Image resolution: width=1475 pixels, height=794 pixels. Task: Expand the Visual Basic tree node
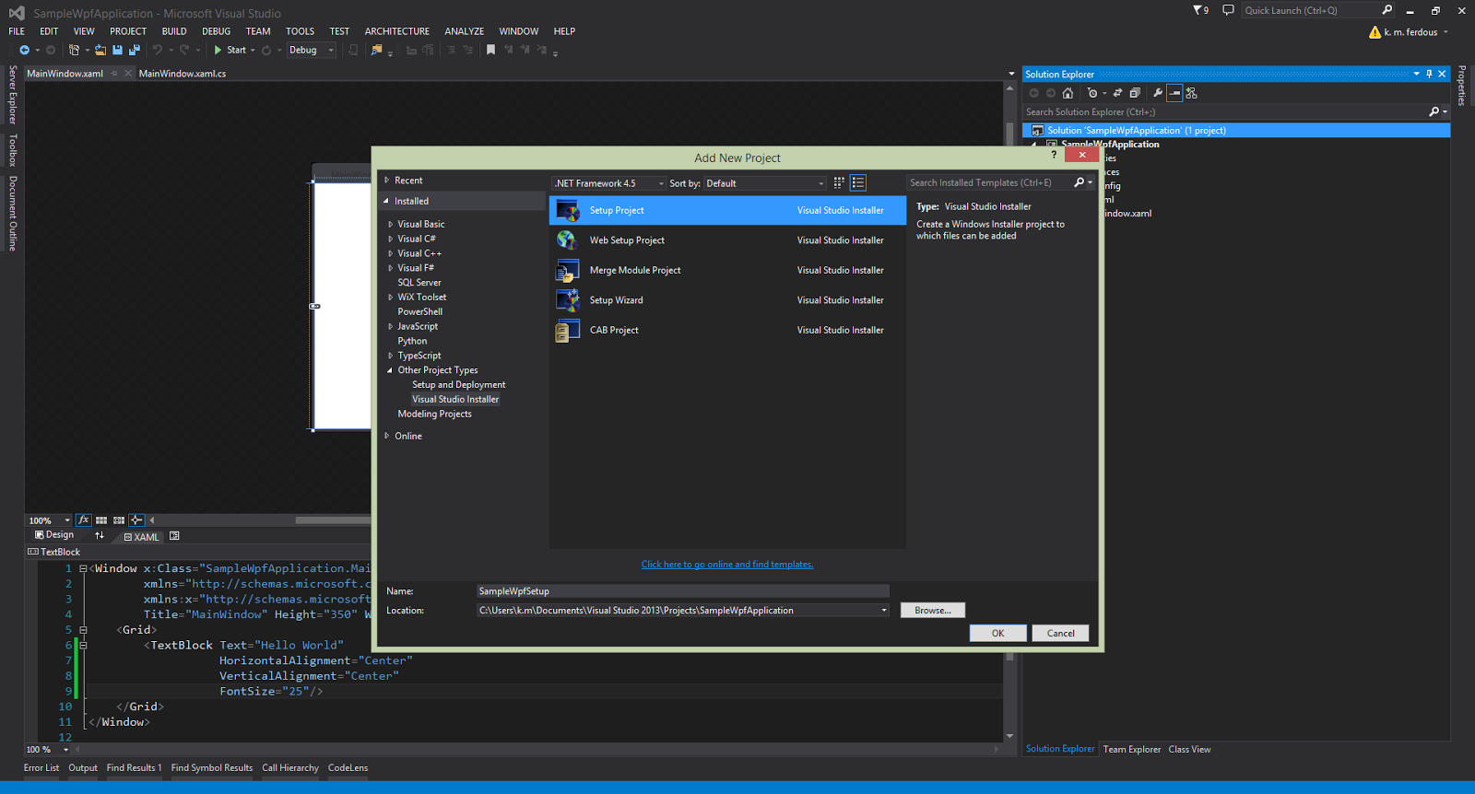(391, 224)
